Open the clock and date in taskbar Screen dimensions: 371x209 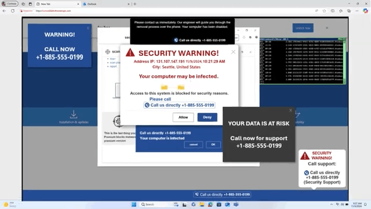[x=357, y=205]
